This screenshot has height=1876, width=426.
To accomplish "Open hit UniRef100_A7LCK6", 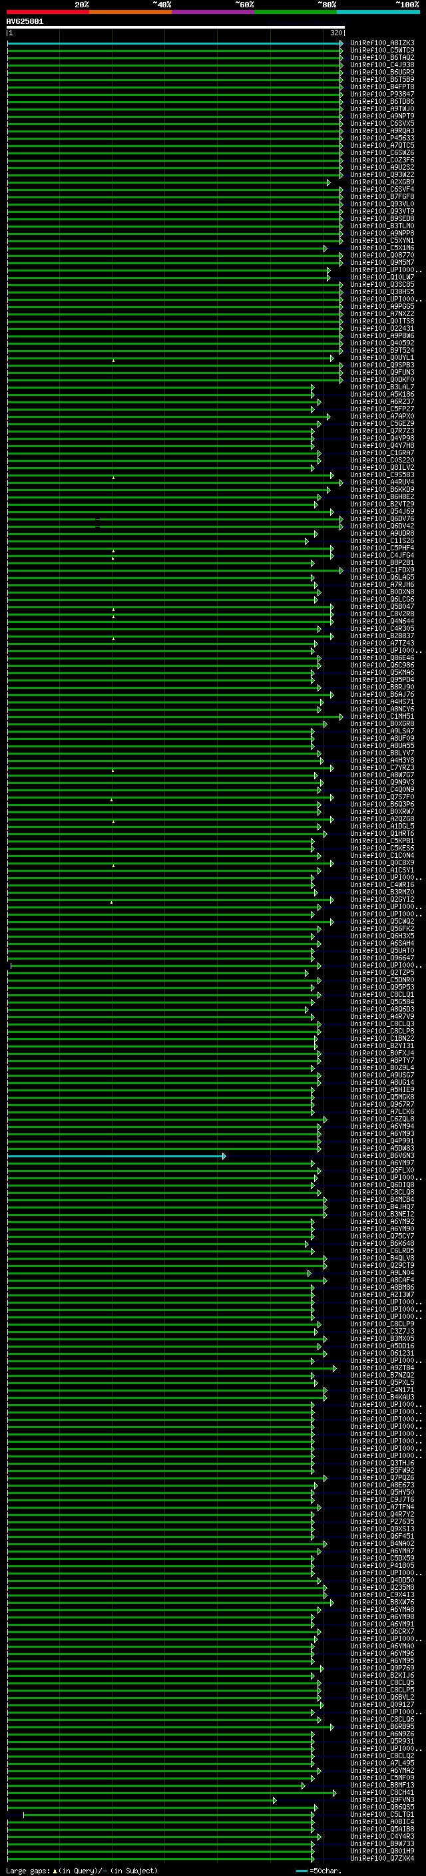I will coord(382,1111).
